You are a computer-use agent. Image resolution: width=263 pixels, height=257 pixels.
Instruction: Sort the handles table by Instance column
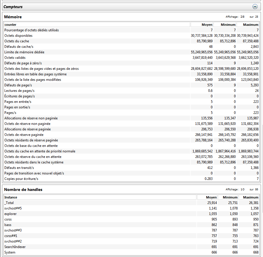click(100, 197)
